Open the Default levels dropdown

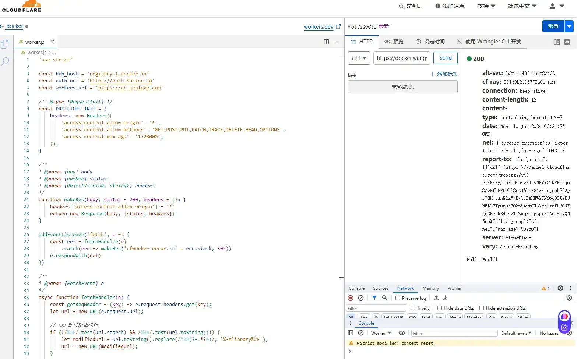click(516, 333)
